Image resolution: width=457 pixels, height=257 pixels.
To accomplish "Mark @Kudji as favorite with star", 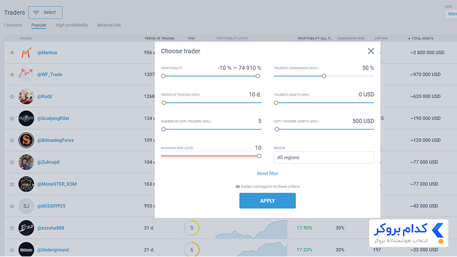I will (x=12, y=97).
